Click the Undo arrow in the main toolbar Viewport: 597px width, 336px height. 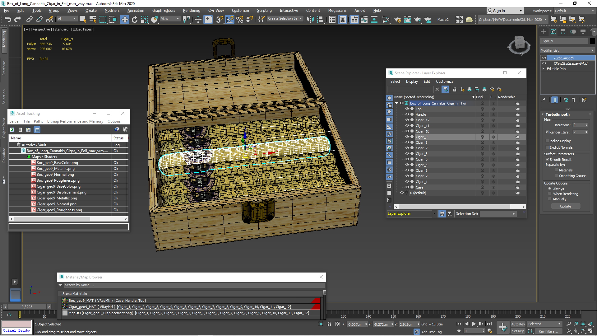8,19
